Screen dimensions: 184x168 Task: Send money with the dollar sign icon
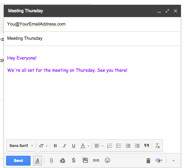click(x=74, y=161)
